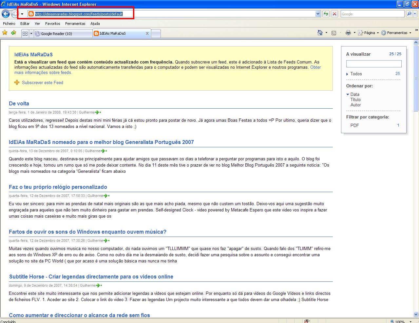Screen dimensions: 419x323
Task: Open 'Subtitle Horse - Criar legendas' post
Action: [x=91, y=277]
